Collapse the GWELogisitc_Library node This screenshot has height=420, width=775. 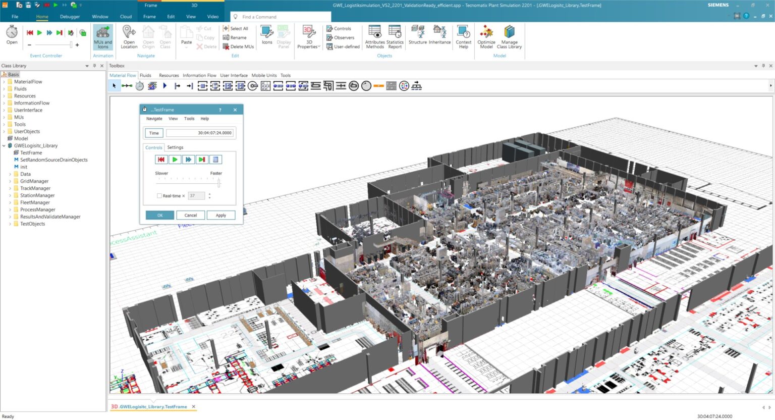click(4, 146)
